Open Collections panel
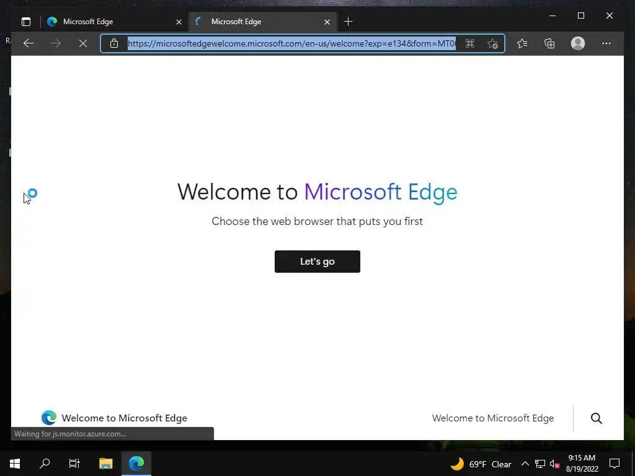Viewport: 635px width, 476px height. pos(549,43)
